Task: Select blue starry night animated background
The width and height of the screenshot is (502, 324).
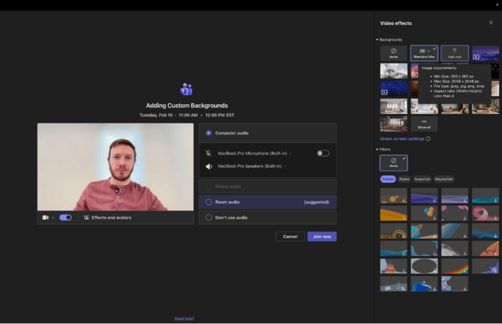Action: [393, 88]
